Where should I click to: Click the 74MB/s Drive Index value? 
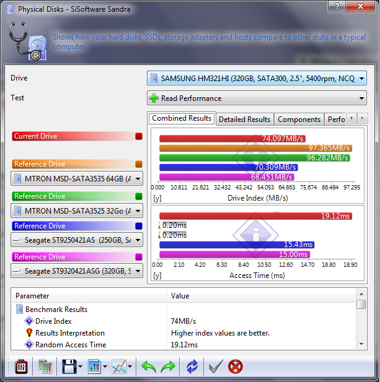click(x=183, y=321)
